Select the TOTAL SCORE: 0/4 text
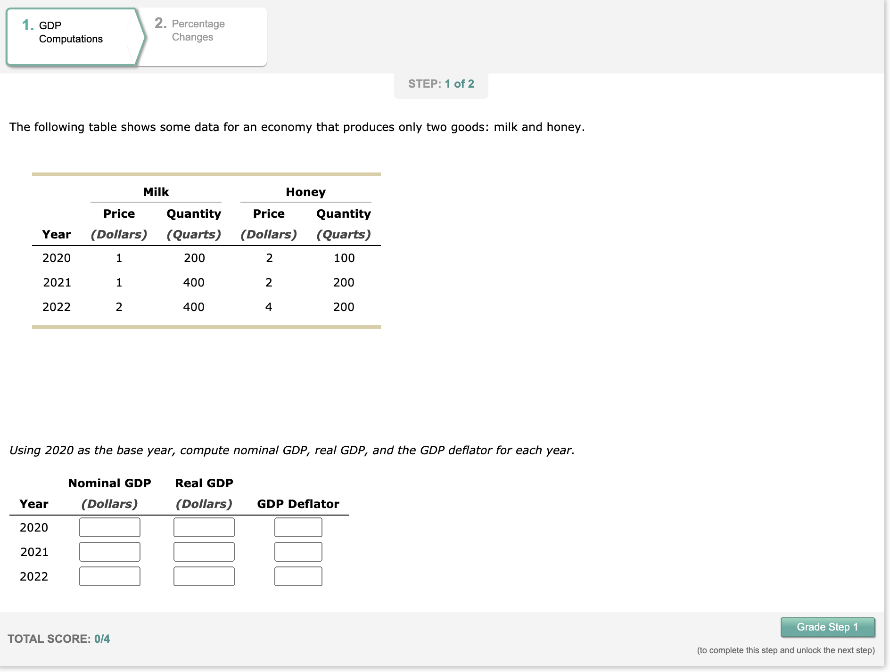The width and height of the screenshot is (890, 672). pyautogui.click(x=58, y=639)
